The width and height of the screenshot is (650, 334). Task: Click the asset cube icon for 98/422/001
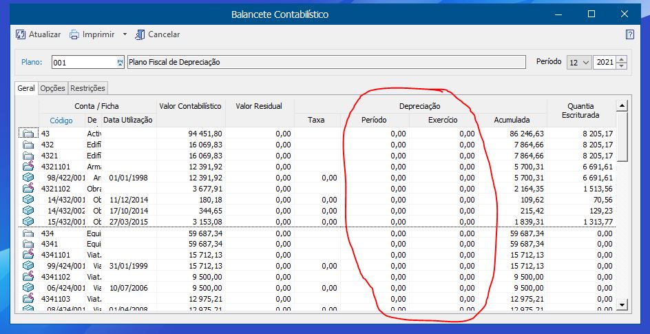pos(28,178)
